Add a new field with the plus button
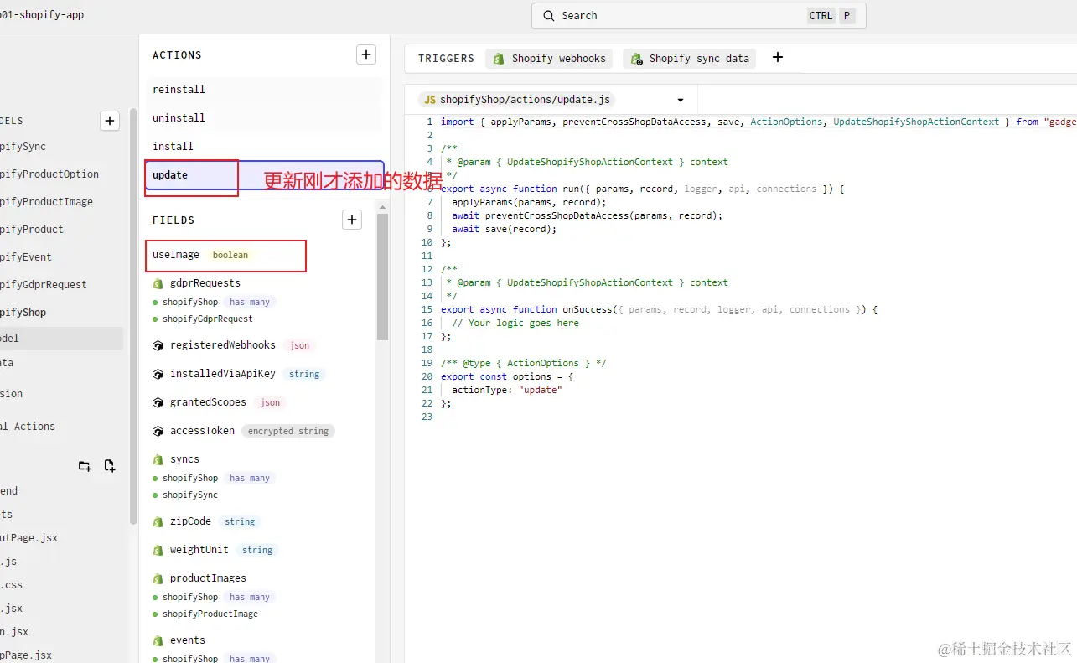The width and height of the screenshot is (1077, 663). pyautogui.click(x=352, y=220)
